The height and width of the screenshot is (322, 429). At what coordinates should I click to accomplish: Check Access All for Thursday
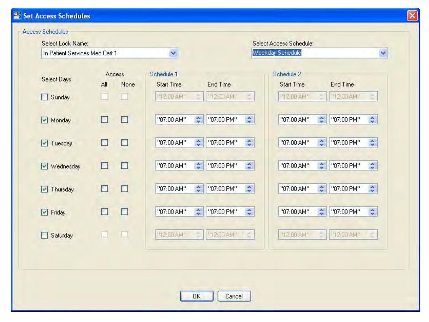pos(104,189)
